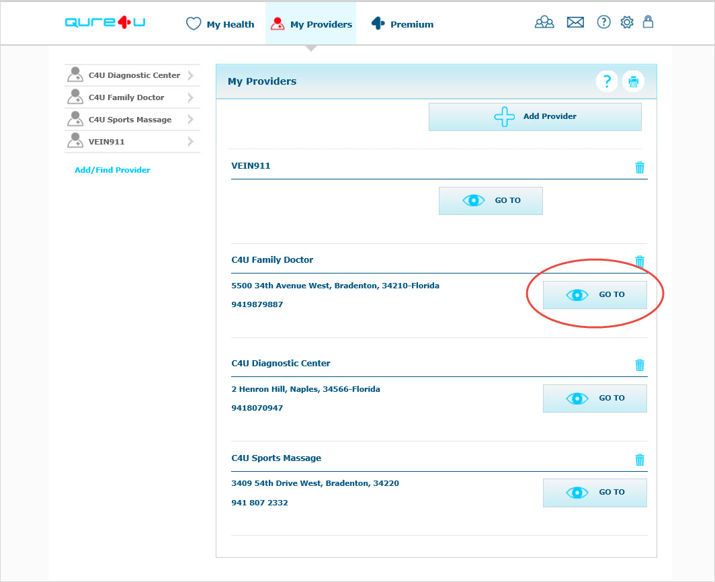Select VEIN911 in sidebar

132,141
